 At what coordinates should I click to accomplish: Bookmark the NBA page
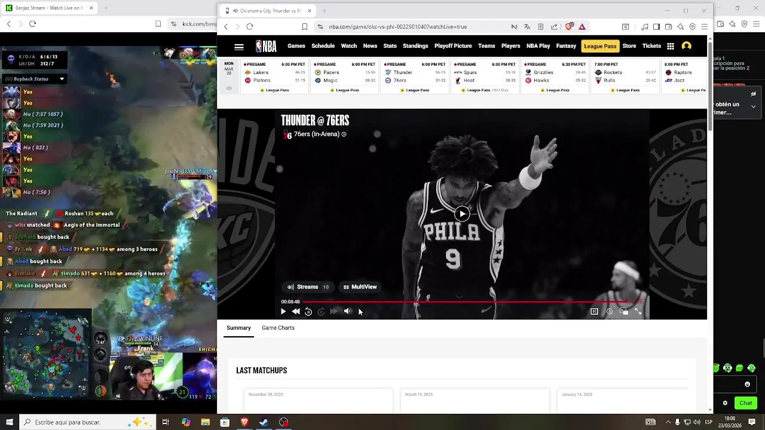pos(304,26)
